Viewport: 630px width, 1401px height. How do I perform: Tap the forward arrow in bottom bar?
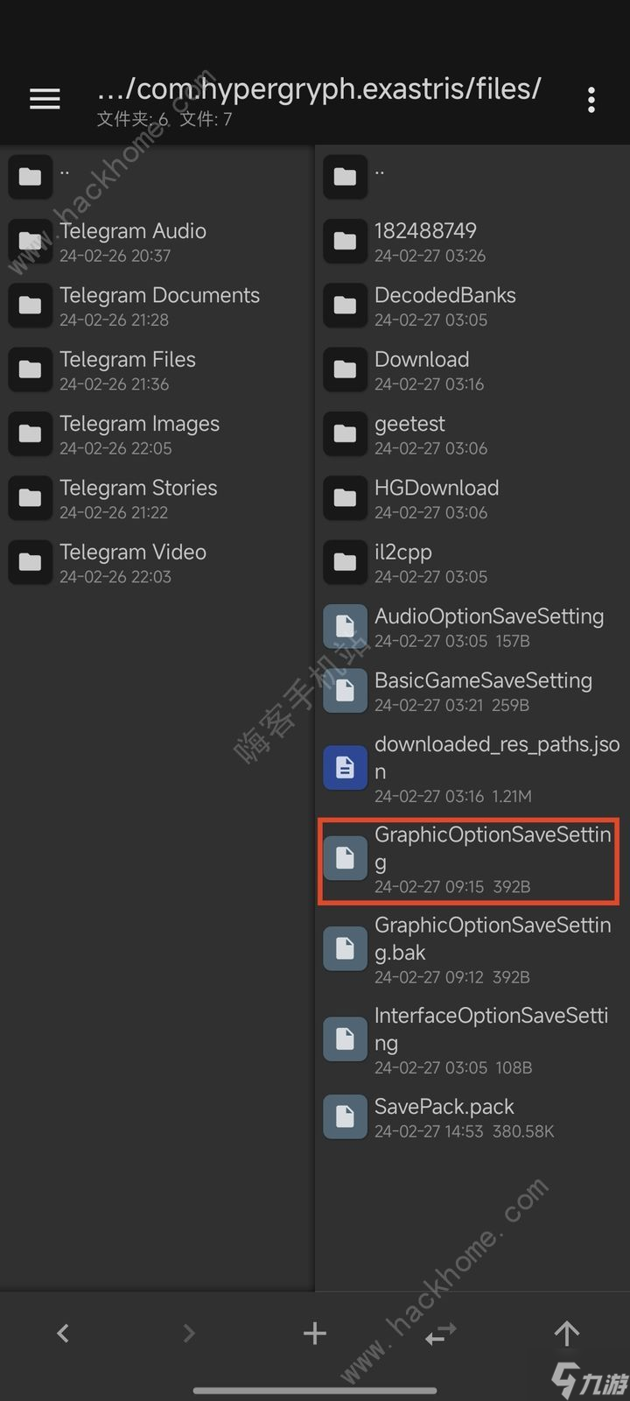pos(189,1334)
